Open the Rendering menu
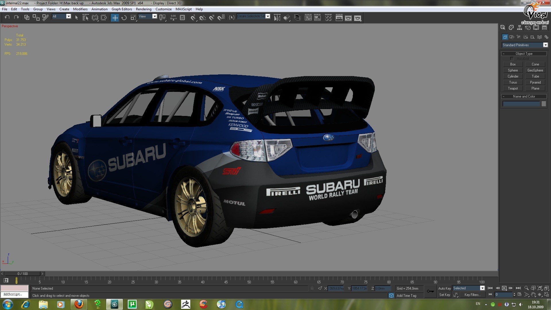This screenshot has width=551, height=310. coord(143,9)
